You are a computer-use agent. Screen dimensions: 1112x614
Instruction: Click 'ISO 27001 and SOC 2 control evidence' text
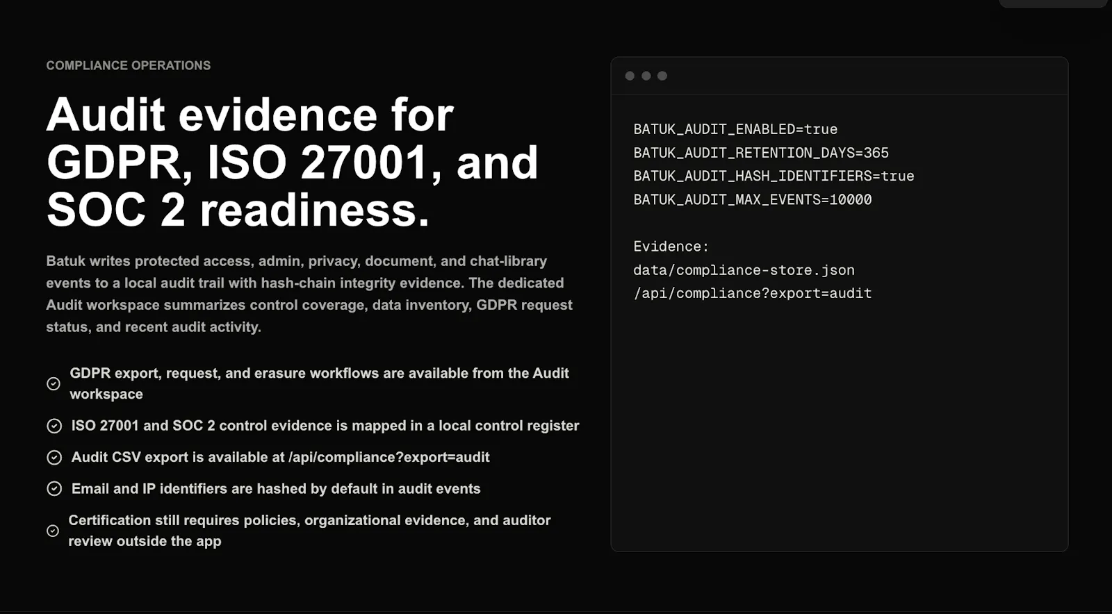[325, 426]
